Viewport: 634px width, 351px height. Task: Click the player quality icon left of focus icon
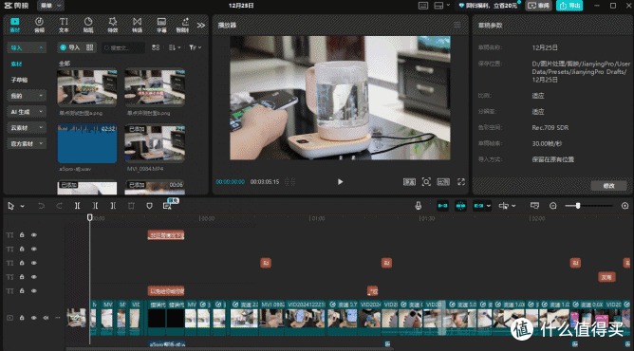point(409,182)
